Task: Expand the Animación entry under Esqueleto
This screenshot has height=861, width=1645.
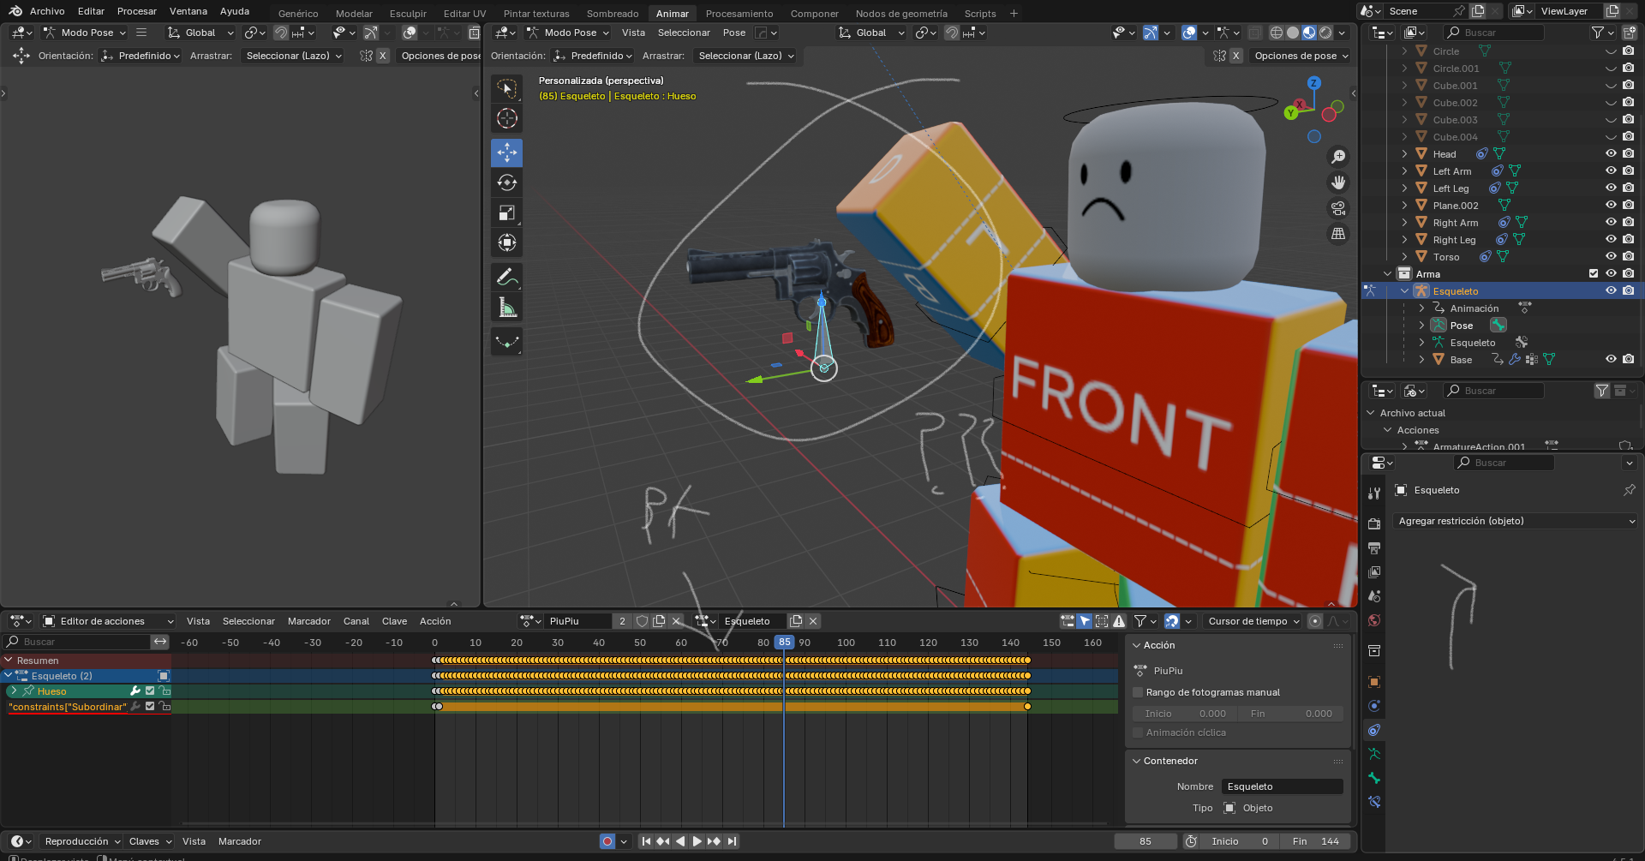Action: pos(1421,308)
